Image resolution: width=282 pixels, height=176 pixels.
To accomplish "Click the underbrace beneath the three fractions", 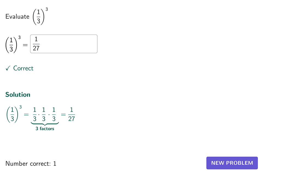I will [x=45, y=124].
